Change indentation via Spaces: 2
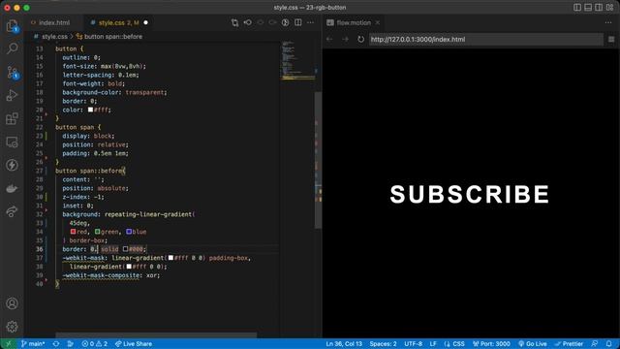The width and height of the screenshot is (620, 349). (384, 344)
